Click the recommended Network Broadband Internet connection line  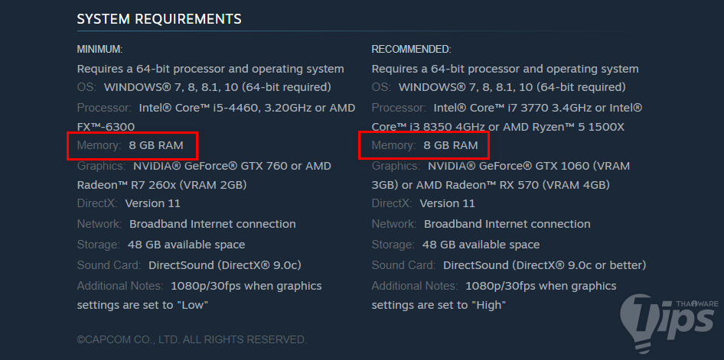point(507,224)
